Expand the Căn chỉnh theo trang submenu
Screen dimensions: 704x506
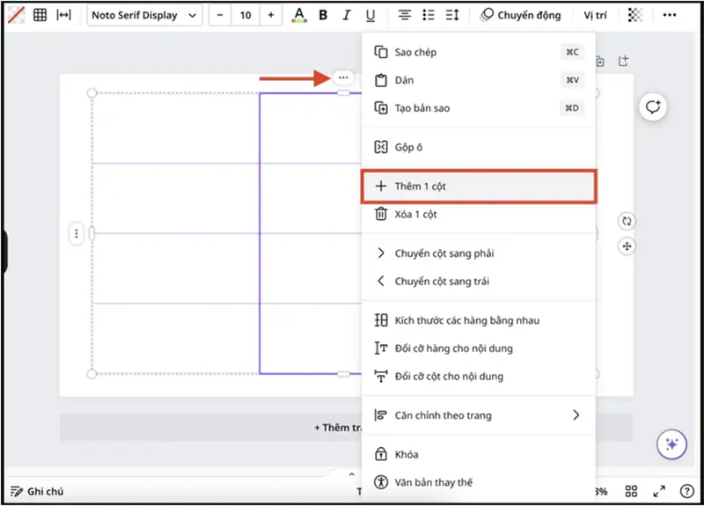tap(480, 415)
